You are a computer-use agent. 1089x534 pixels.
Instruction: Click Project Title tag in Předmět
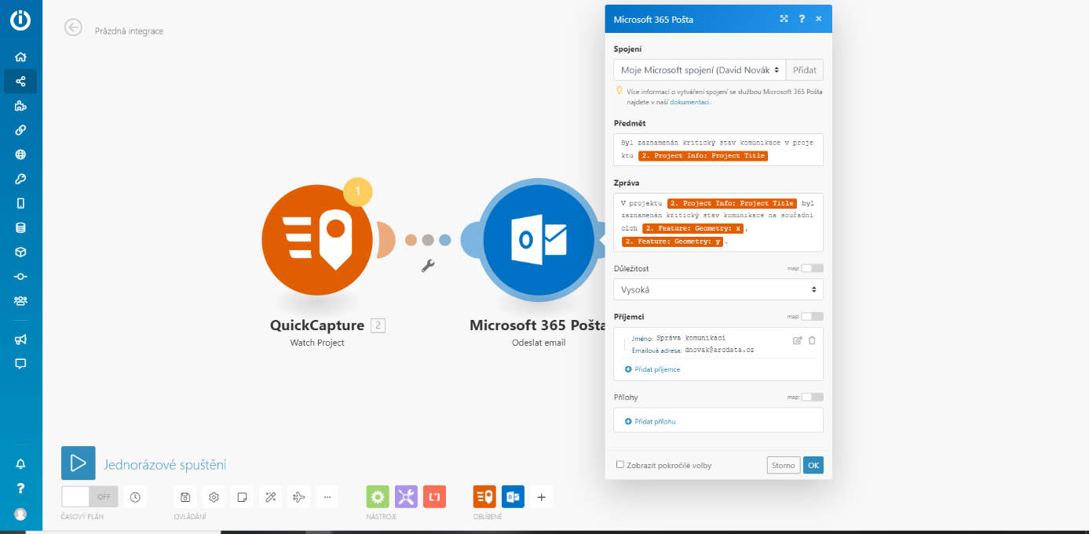[703, 156]
